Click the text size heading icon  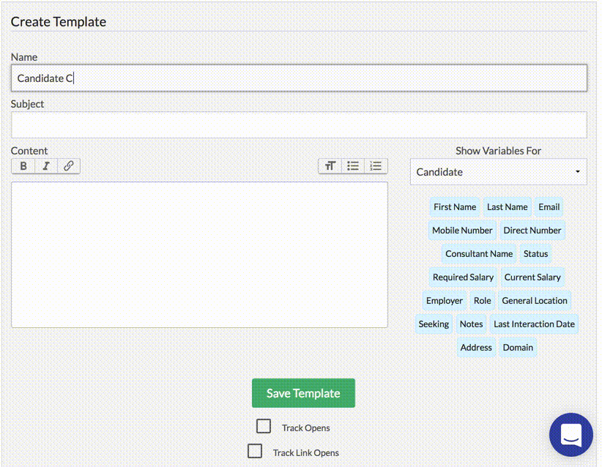pyautogui.click(x=330, y=166)
